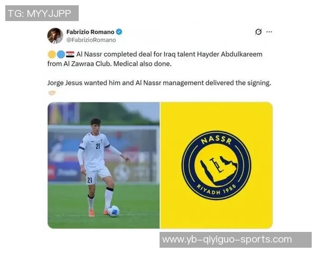Open the Fabrizio Romano display name

pos(90,32)
